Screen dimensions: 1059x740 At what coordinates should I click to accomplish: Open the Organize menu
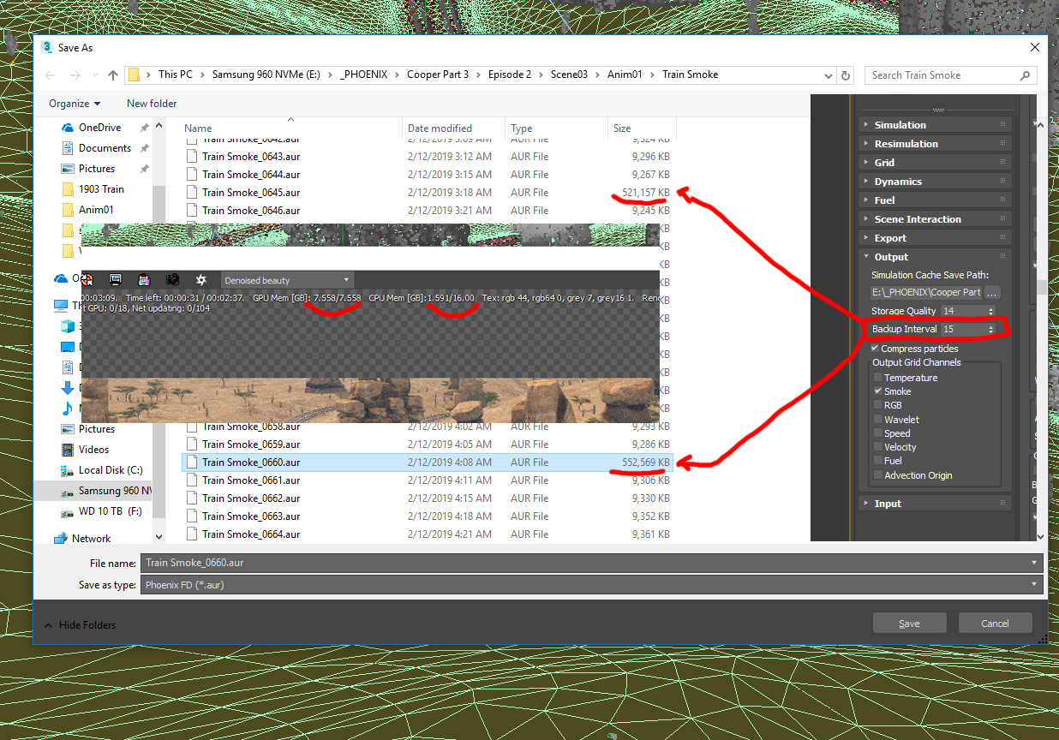(x=75, y=104)
